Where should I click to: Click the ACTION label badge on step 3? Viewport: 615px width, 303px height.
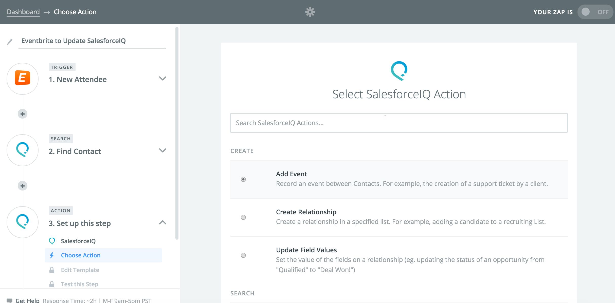pos(61,211)
